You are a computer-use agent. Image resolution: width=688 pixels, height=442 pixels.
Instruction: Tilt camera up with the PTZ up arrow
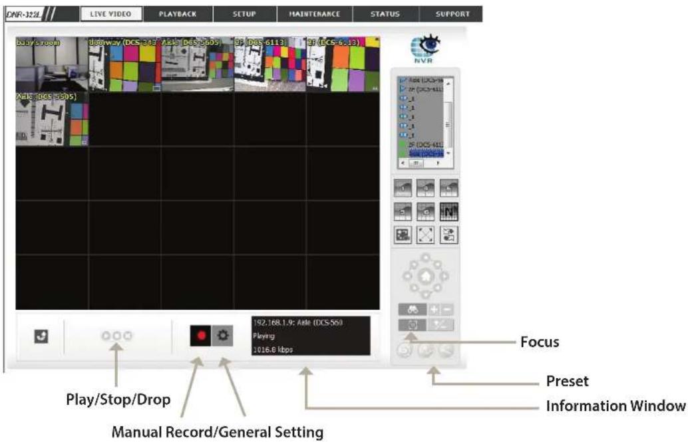[426, 258]
